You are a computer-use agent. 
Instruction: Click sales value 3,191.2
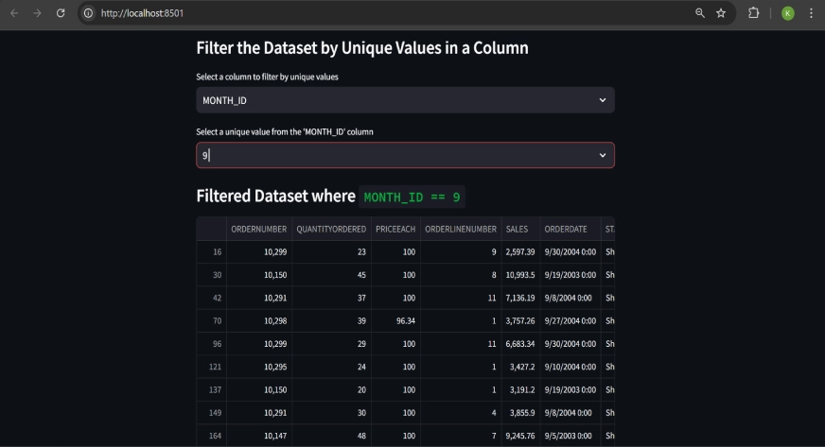click(520, 389)
